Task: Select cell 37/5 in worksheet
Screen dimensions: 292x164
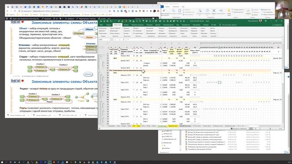Action: pos(115,73)
